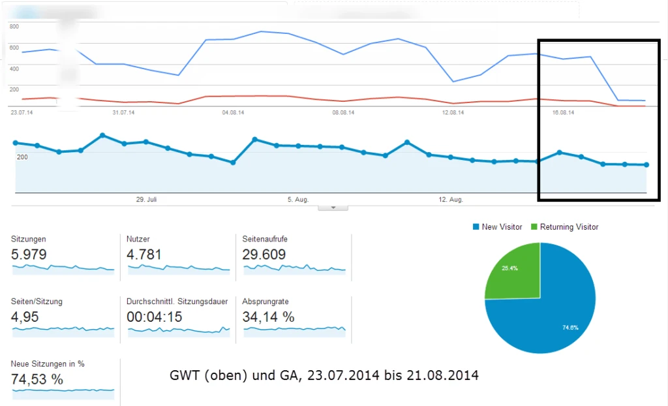Open the Seiten/Sitzung metric card
668x406 pixels.
63,319
